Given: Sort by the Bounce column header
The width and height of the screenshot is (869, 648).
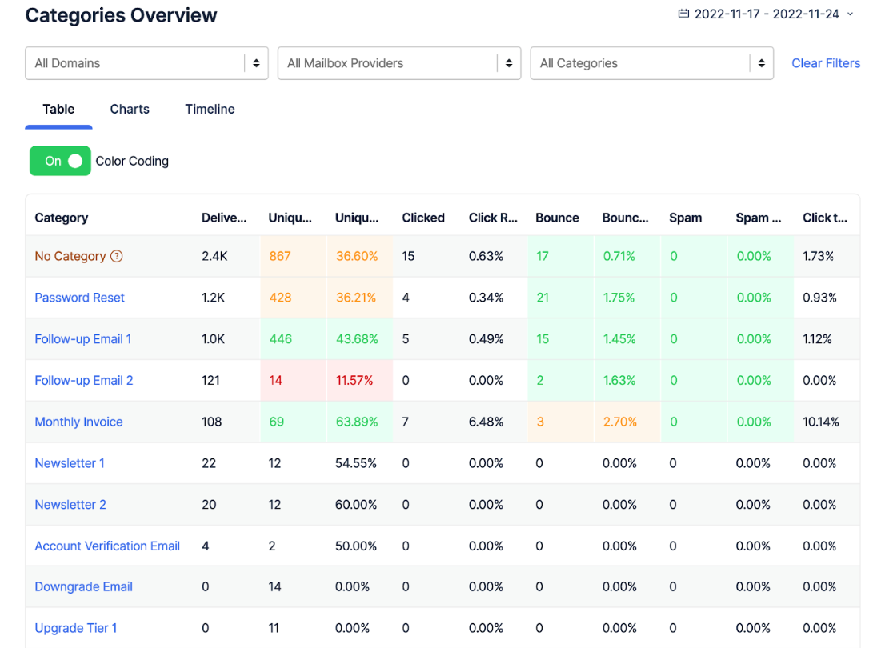Looking at the screenshot, I should point(557,217).
